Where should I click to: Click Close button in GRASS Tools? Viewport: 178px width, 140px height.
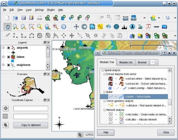166,132
